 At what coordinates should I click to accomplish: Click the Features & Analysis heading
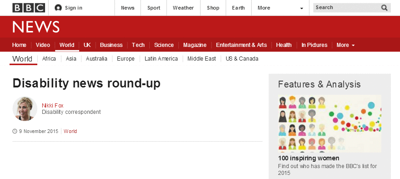click(x=319, y=84)
